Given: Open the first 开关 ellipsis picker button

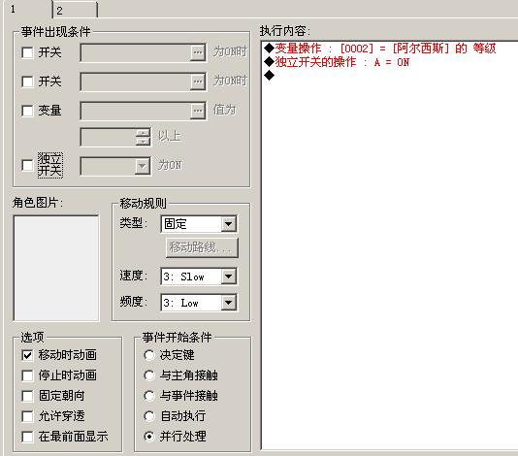Looking at the screenshot, I should [x=198, y=52].
